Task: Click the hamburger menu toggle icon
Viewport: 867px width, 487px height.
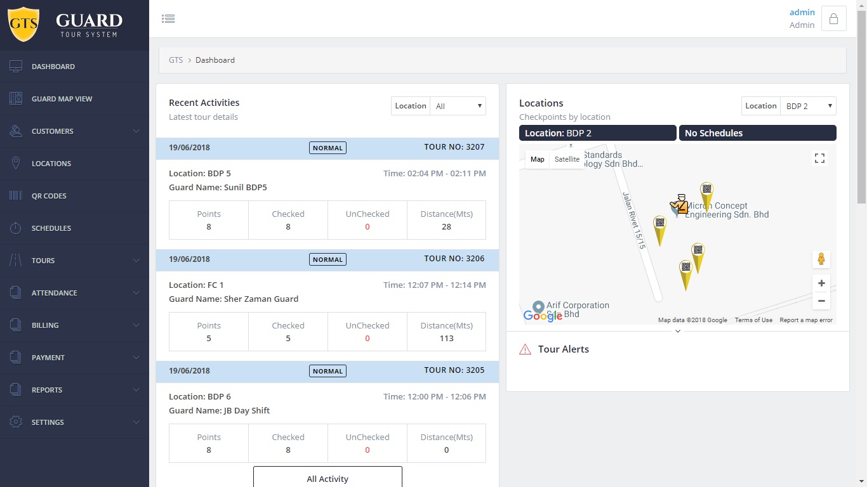Action: (x=168, y=19)
